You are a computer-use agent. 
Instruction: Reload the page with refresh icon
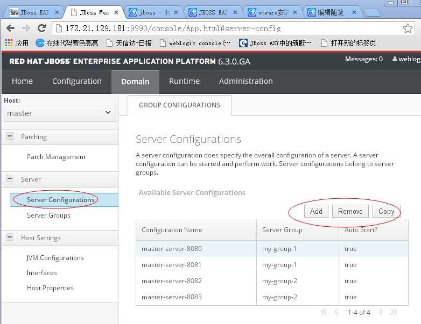(x=41, y=28)
